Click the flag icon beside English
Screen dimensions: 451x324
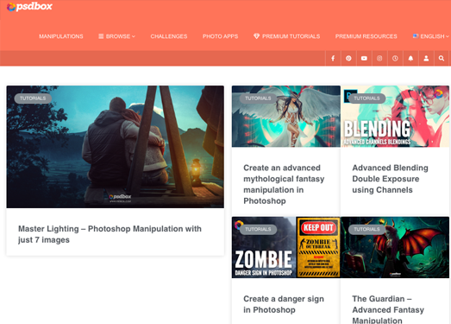[x=416, y=36]
